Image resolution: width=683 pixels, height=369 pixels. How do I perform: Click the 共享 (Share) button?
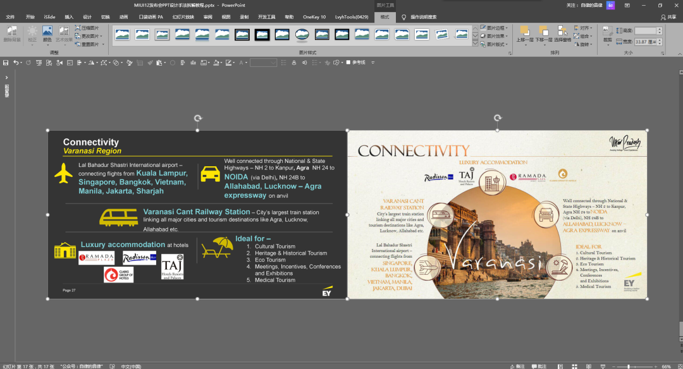point(668,17)
